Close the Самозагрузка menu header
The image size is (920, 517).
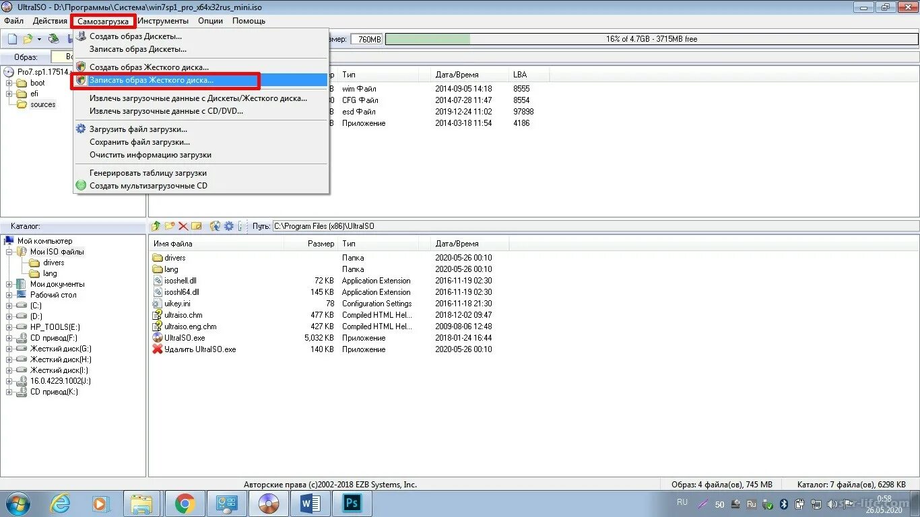point(103,22)
